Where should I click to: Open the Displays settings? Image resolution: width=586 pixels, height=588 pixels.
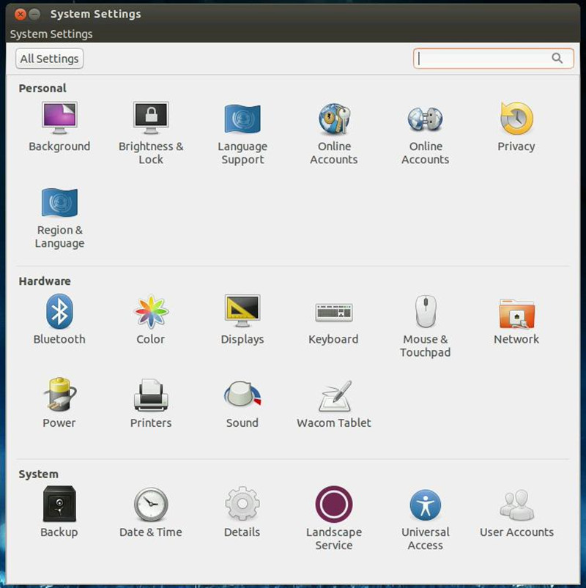coord(242,319)
